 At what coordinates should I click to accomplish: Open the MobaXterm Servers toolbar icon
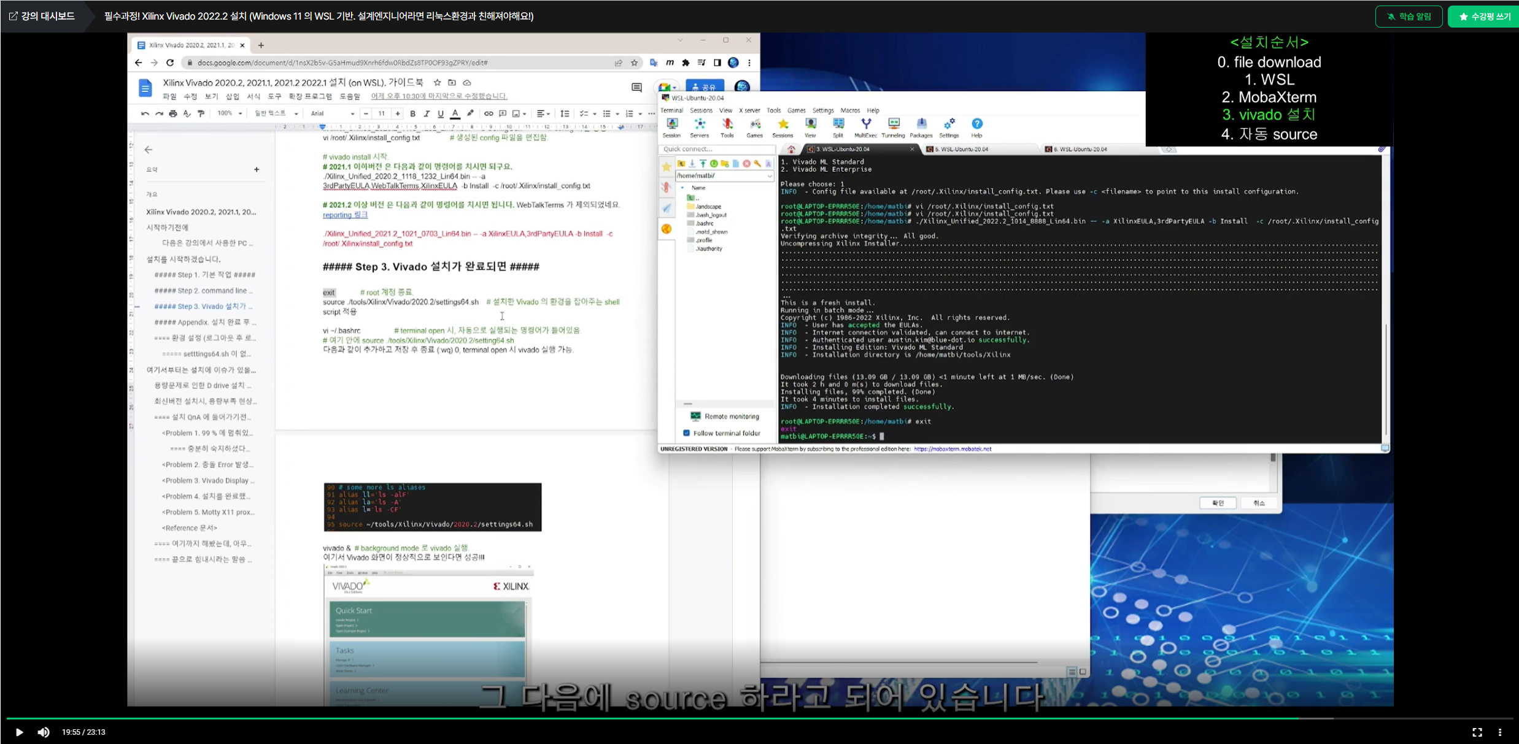[x=699, y=128]
